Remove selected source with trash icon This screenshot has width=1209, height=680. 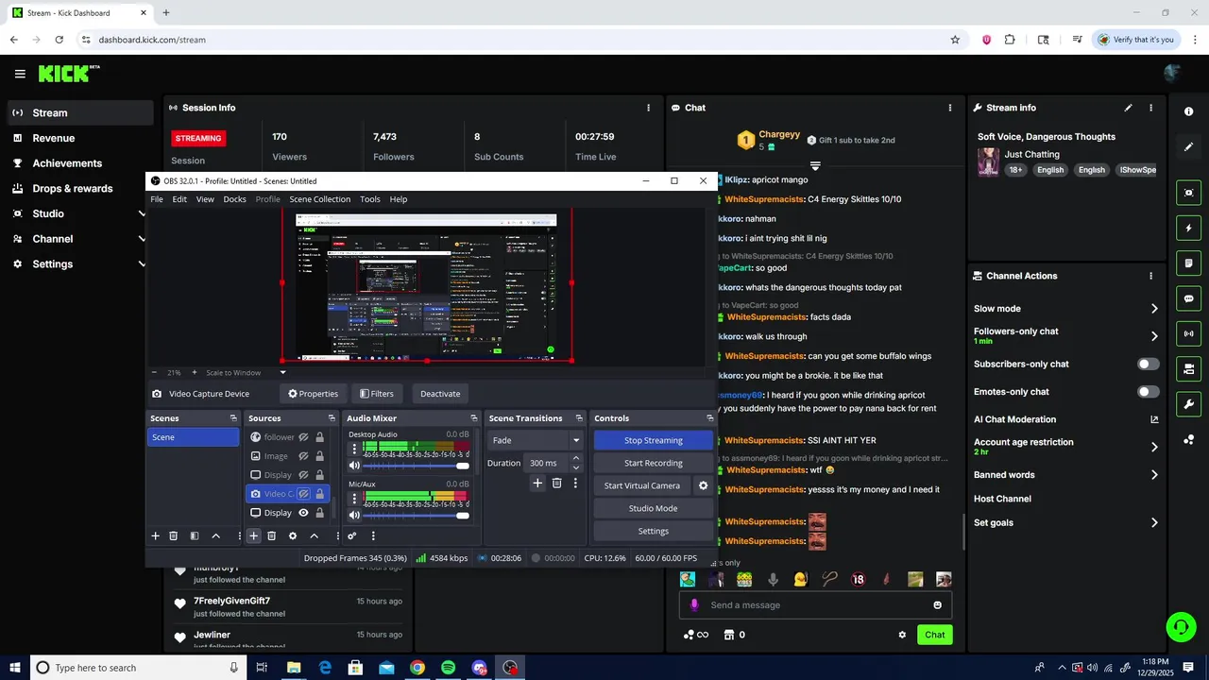click(271, 535)
